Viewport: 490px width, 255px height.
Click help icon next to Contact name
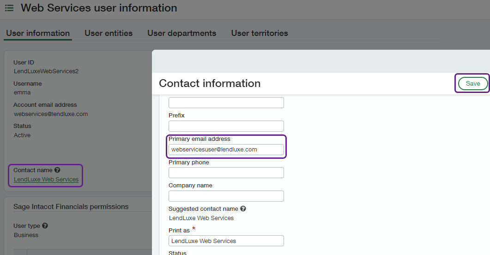(x=57, y=170)
